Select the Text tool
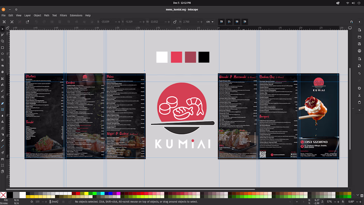 (3, 97)
